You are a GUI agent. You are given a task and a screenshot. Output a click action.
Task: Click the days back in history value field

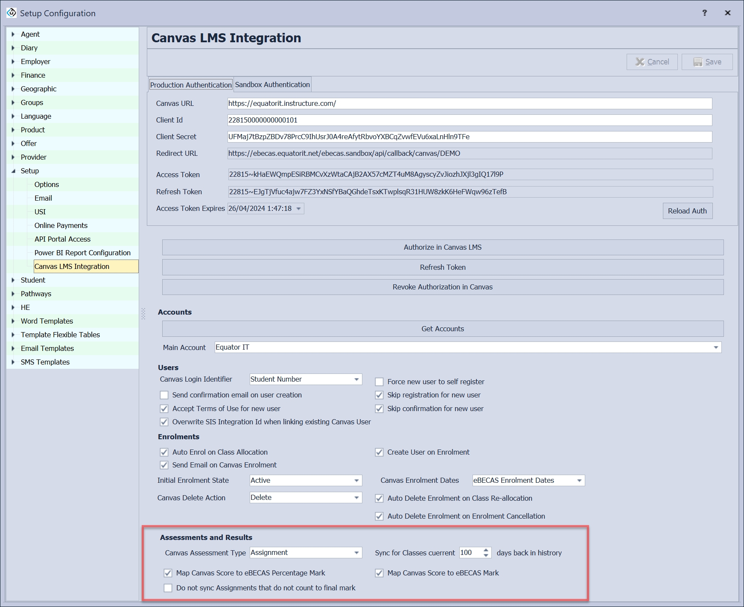click(470, 553)
